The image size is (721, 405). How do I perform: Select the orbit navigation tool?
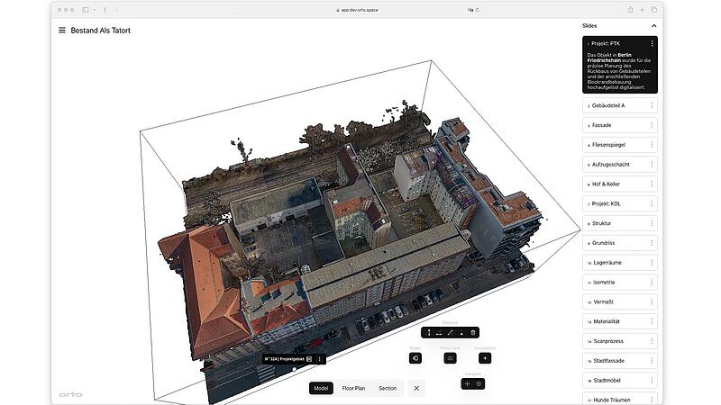pyautogui.click(x=479, y=383)
